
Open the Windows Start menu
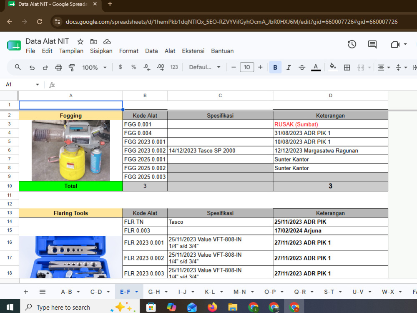[10, 308]
